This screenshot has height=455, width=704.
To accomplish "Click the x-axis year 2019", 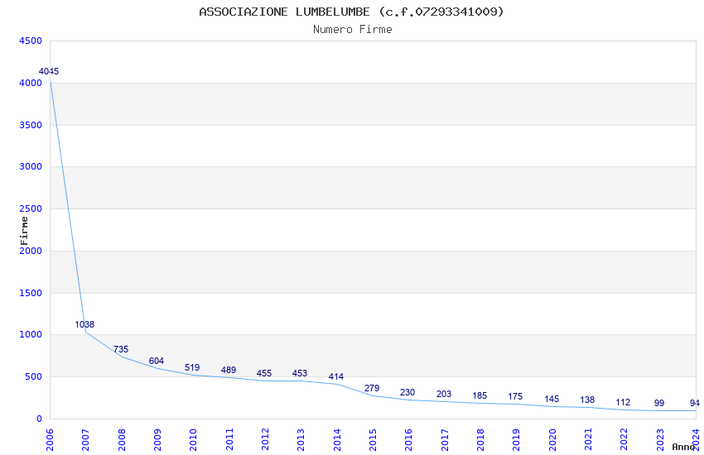I will point(517,440).
